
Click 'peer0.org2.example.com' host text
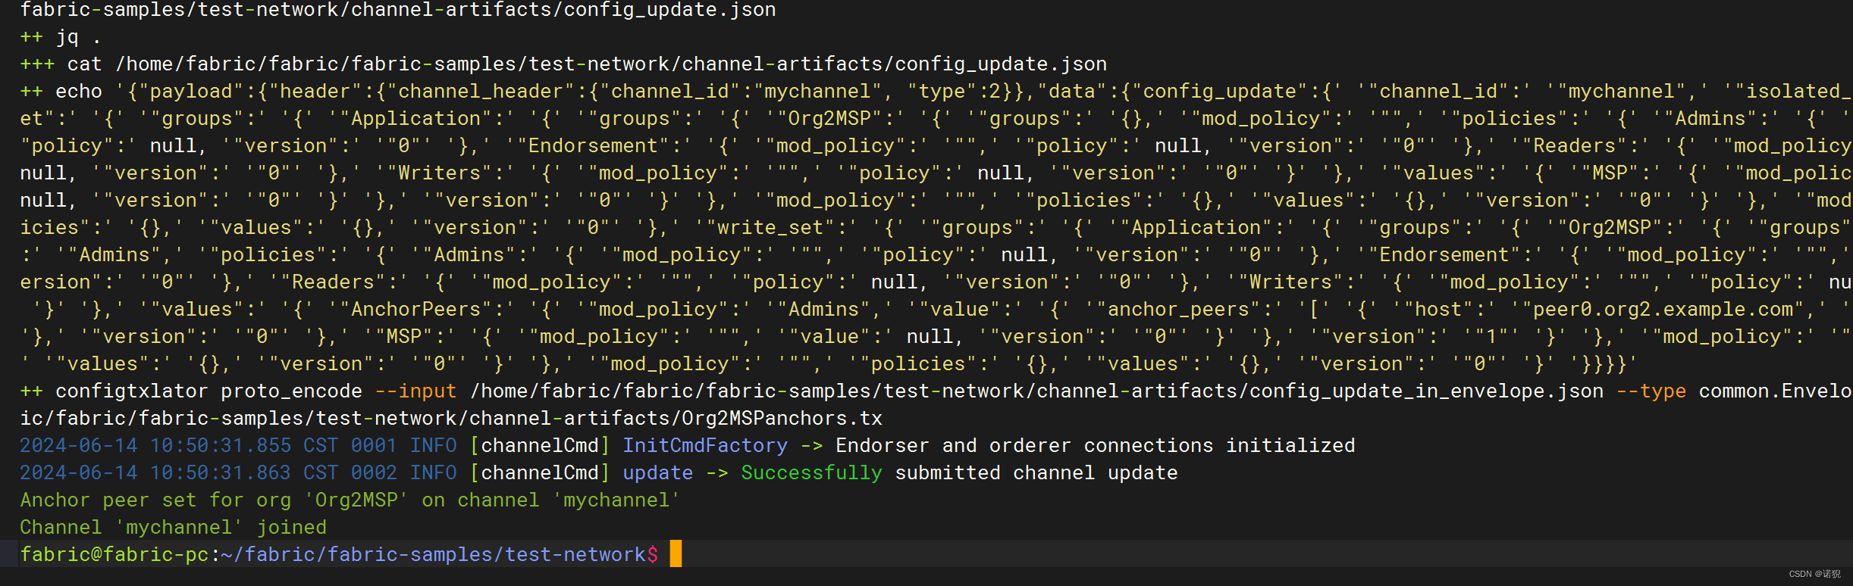1663,309
